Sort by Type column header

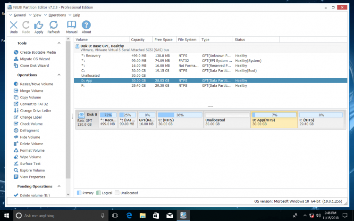click(x=216, y=40)
